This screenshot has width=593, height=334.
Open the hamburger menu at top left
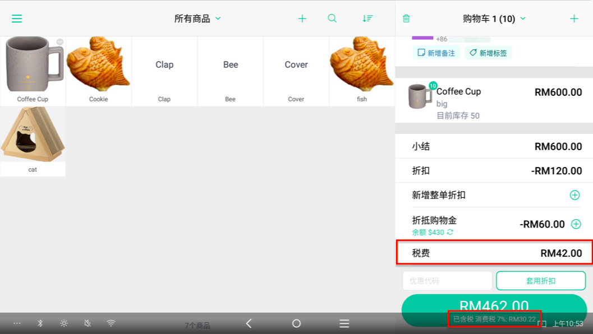[17, 18]
